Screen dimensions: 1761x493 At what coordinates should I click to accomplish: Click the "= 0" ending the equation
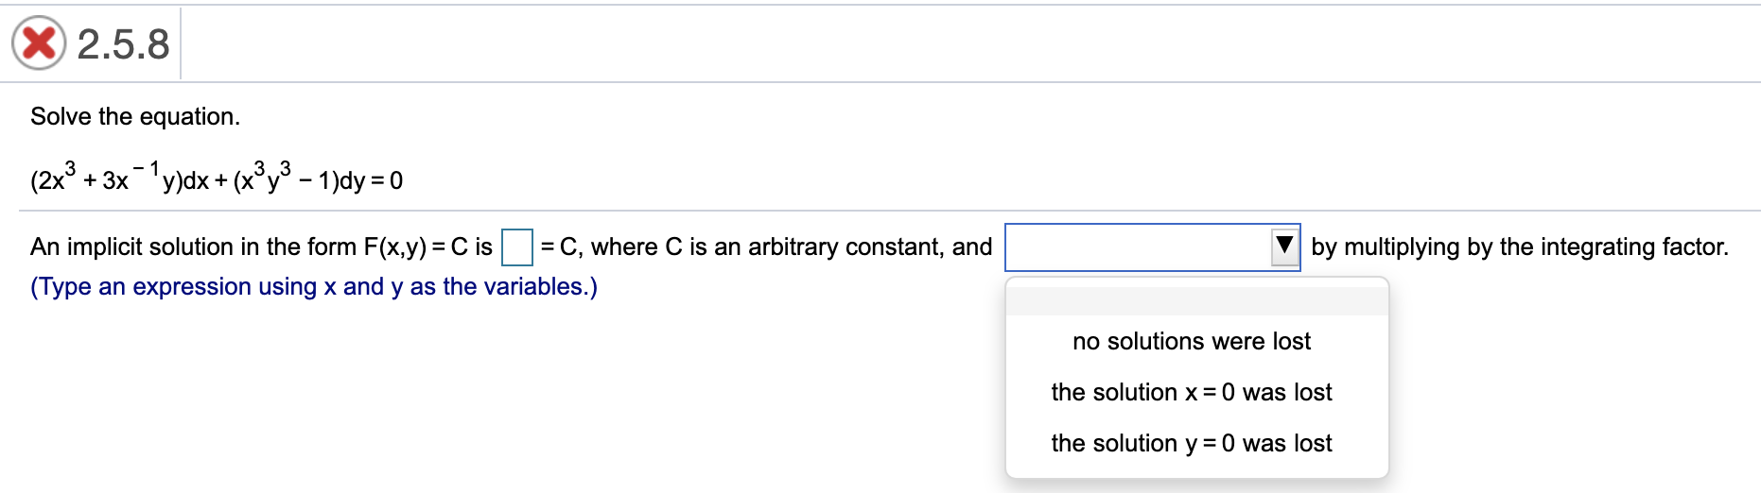tap(389, 180)
